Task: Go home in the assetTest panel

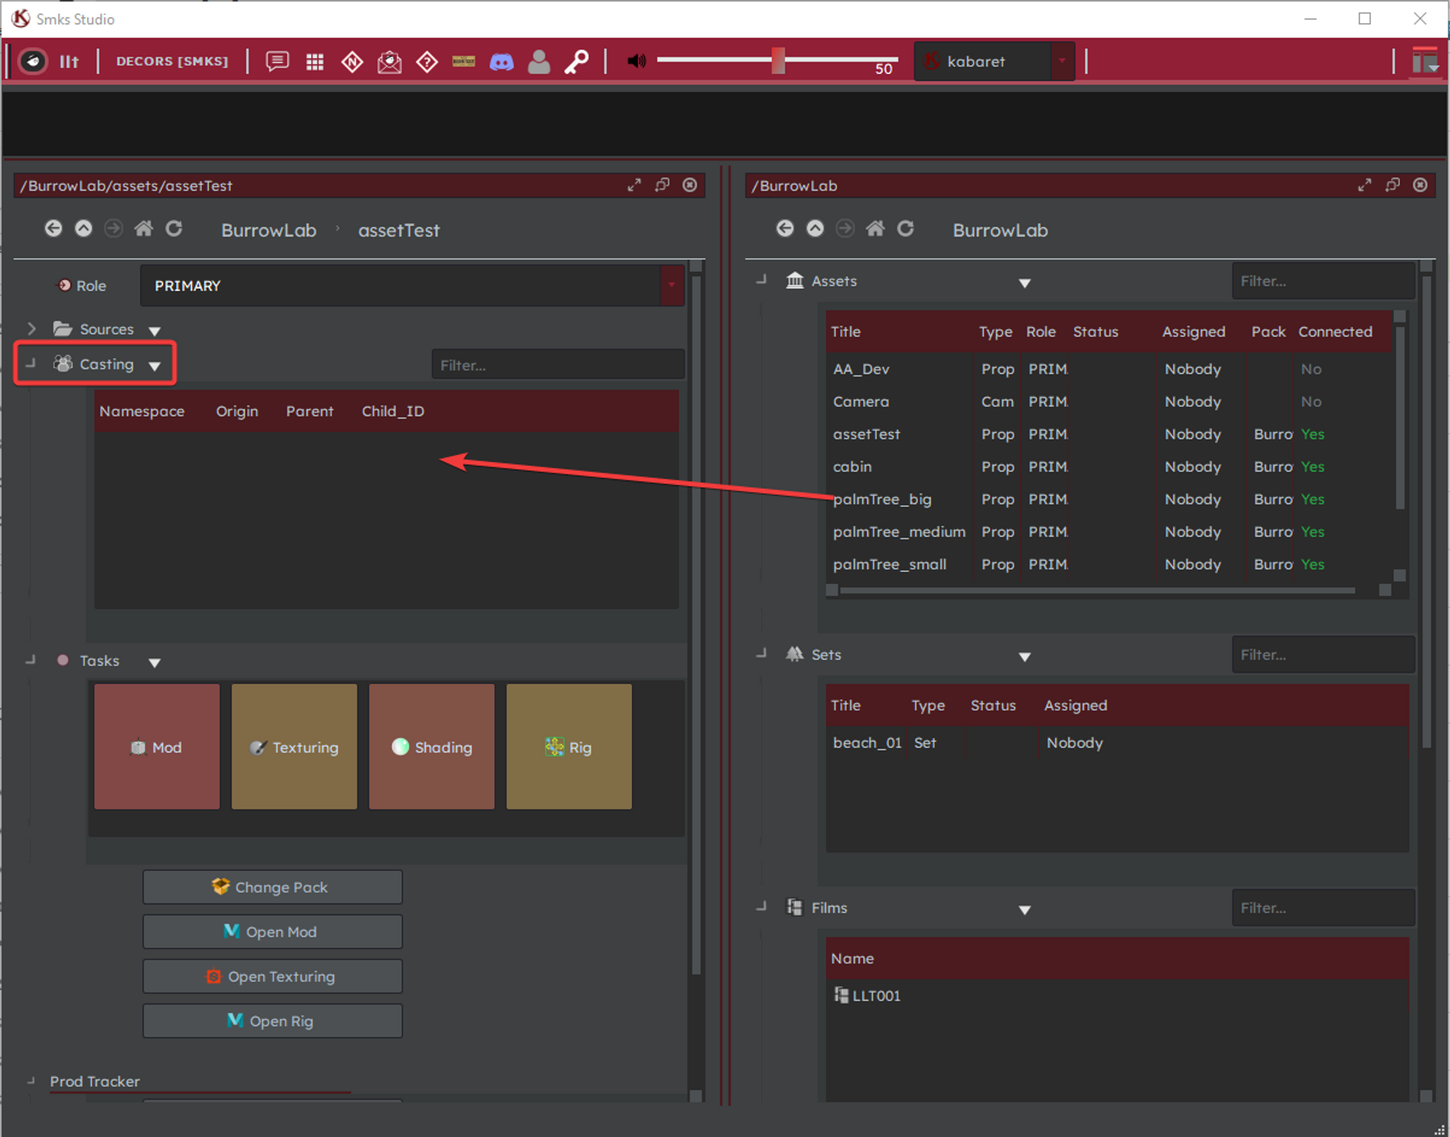Action: [x=144, y=229]
